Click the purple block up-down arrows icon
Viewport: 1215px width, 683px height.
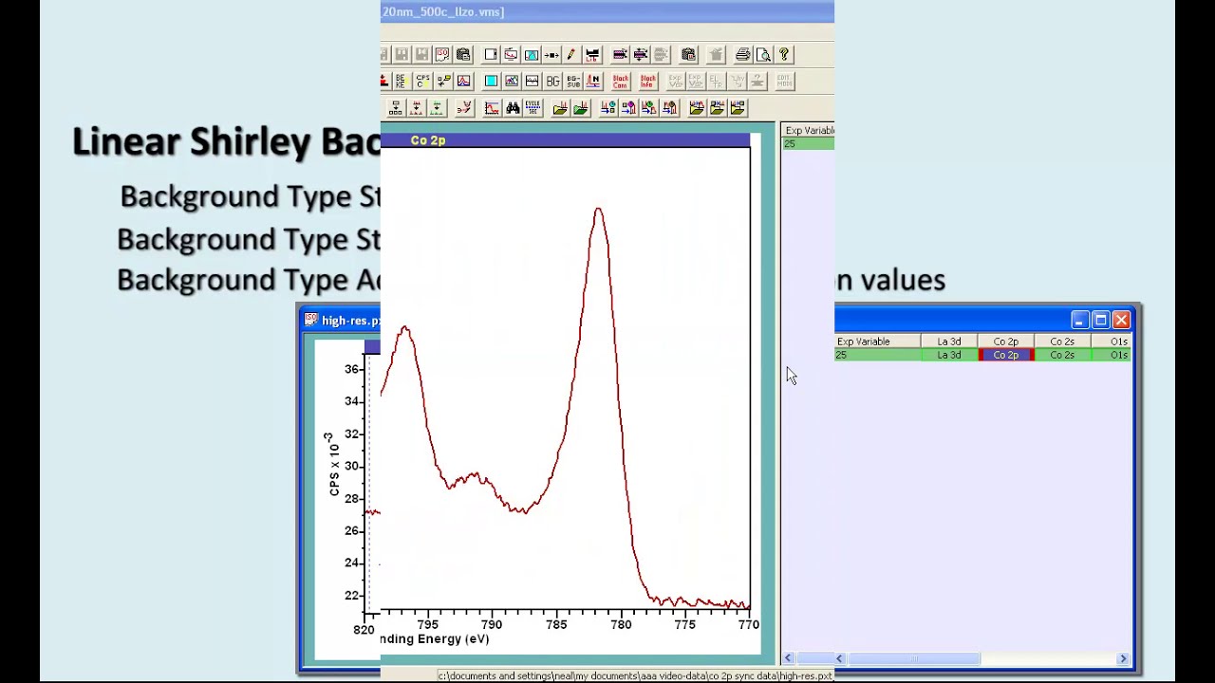[641, 54]
